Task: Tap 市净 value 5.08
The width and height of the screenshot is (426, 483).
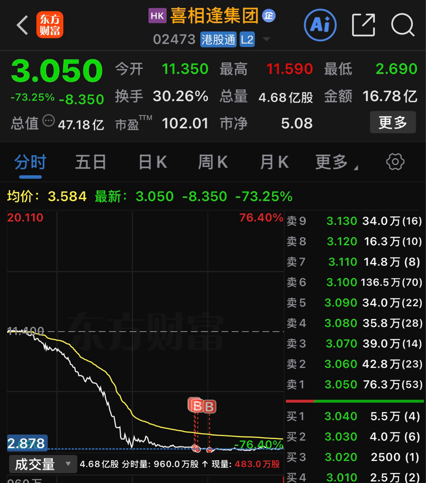Action: pyautogui.click(x=297, y=124)
